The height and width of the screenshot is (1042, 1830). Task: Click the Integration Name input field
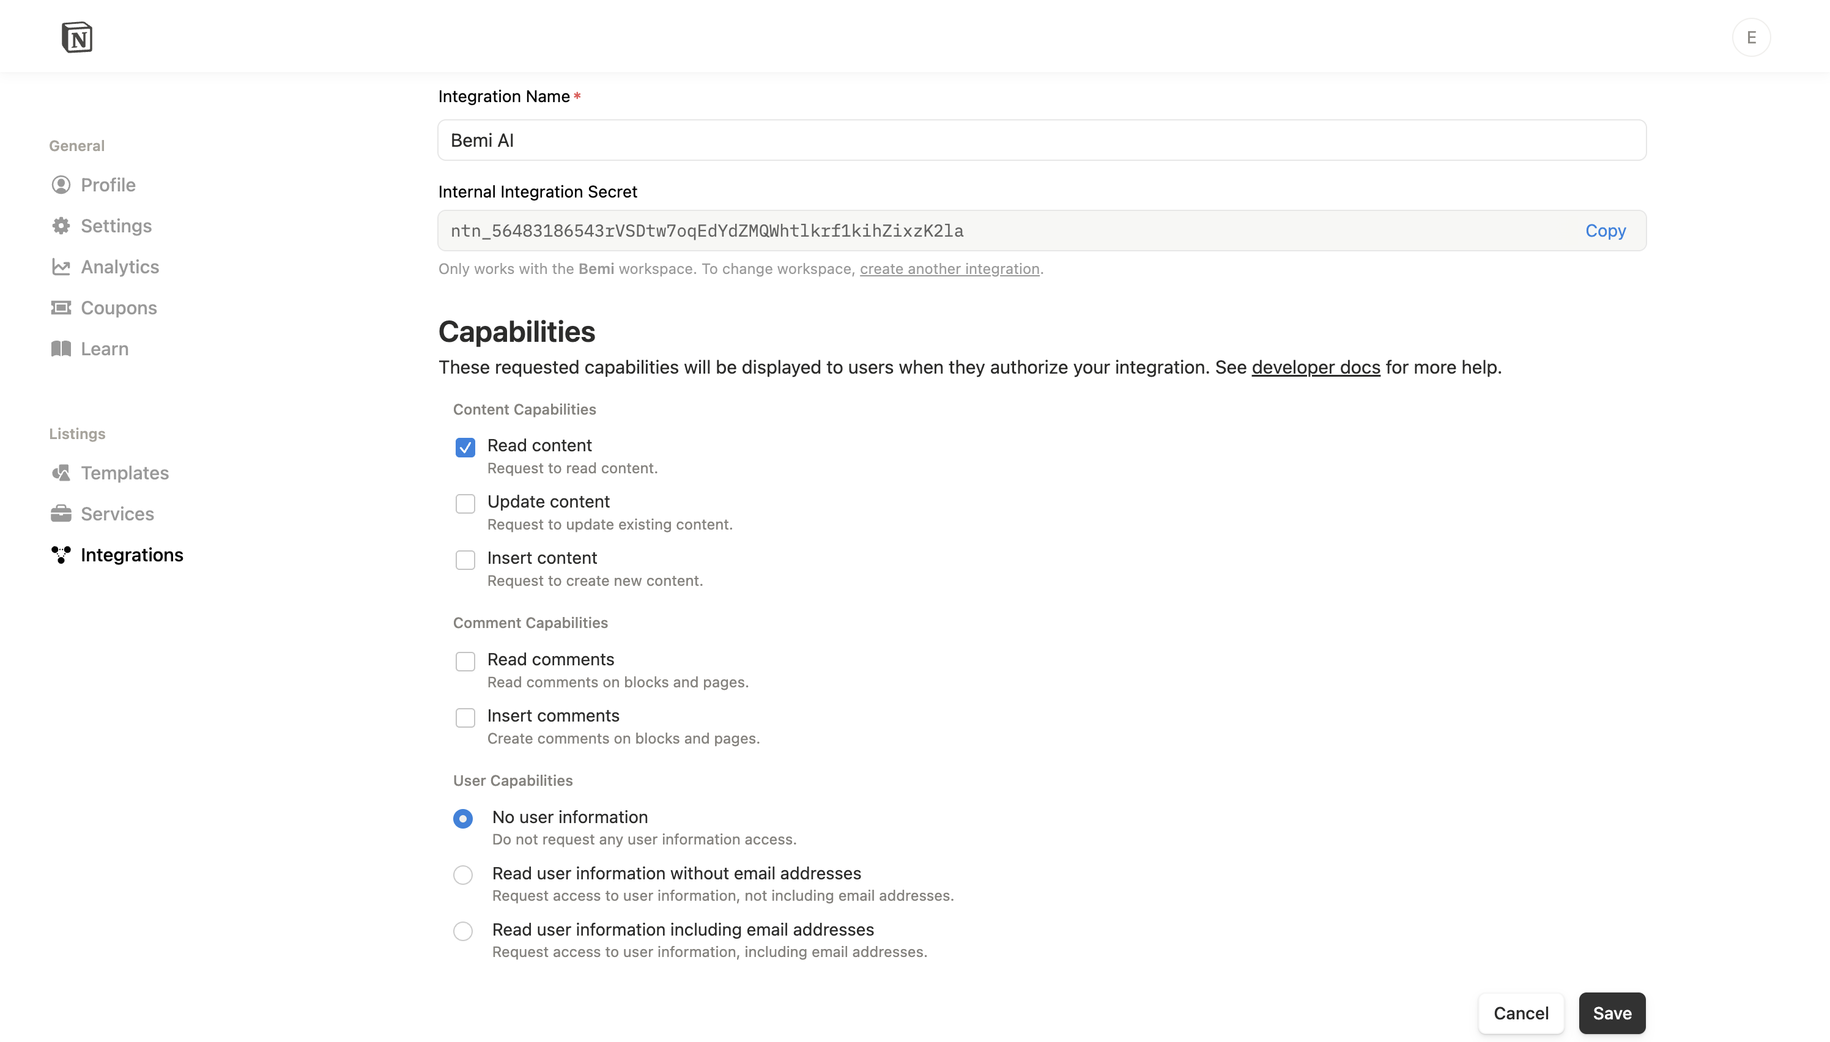1042,140
